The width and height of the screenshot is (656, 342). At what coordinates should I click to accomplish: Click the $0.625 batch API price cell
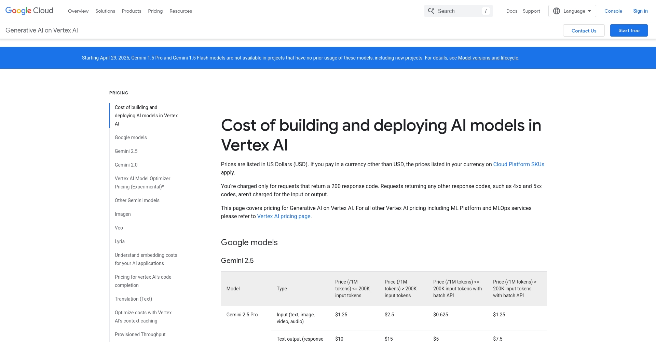(441, 315)
